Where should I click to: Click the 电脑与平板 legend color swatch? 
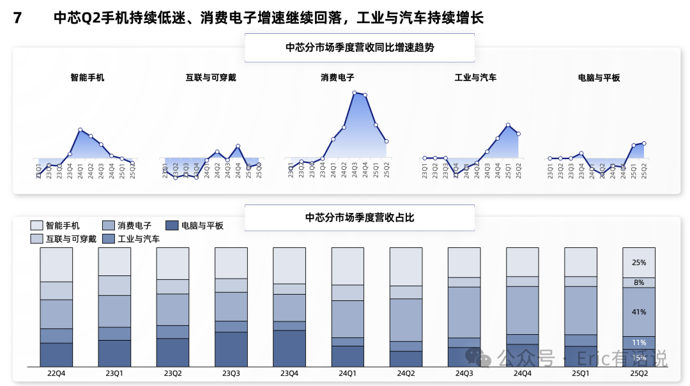point(172,226)
